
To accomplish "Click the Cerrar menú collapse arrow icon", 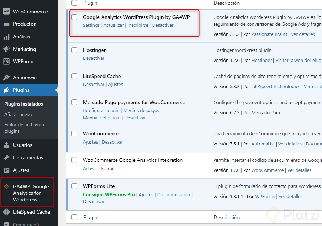I will [x=7, y=224].
